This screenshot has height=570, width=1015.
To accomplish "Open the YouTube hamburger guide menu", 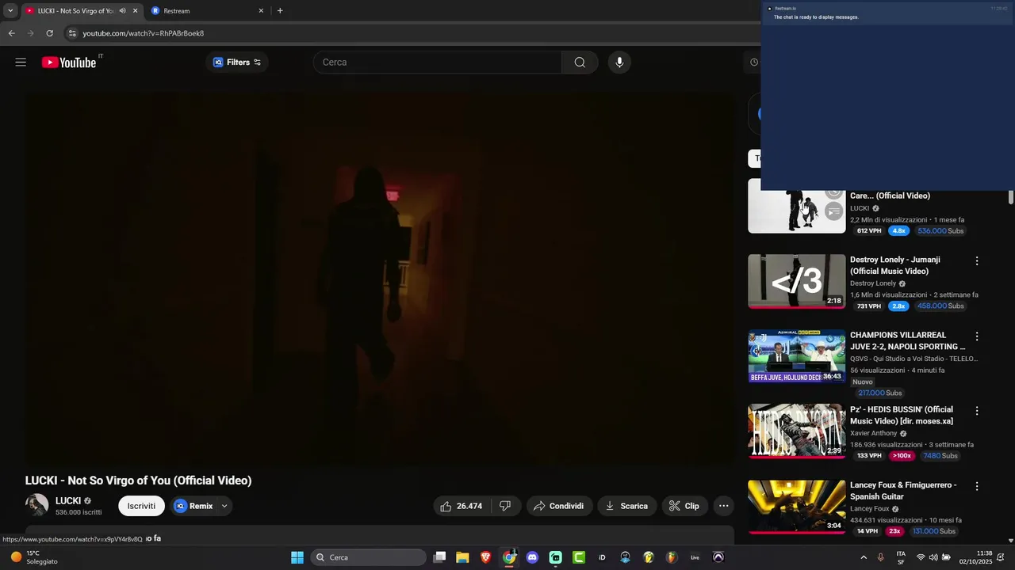I will pos(21,63).
